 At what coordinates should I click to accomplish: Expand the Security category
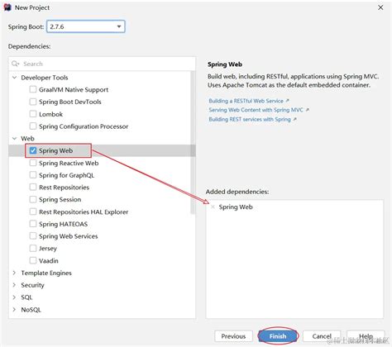pos(14,285)
